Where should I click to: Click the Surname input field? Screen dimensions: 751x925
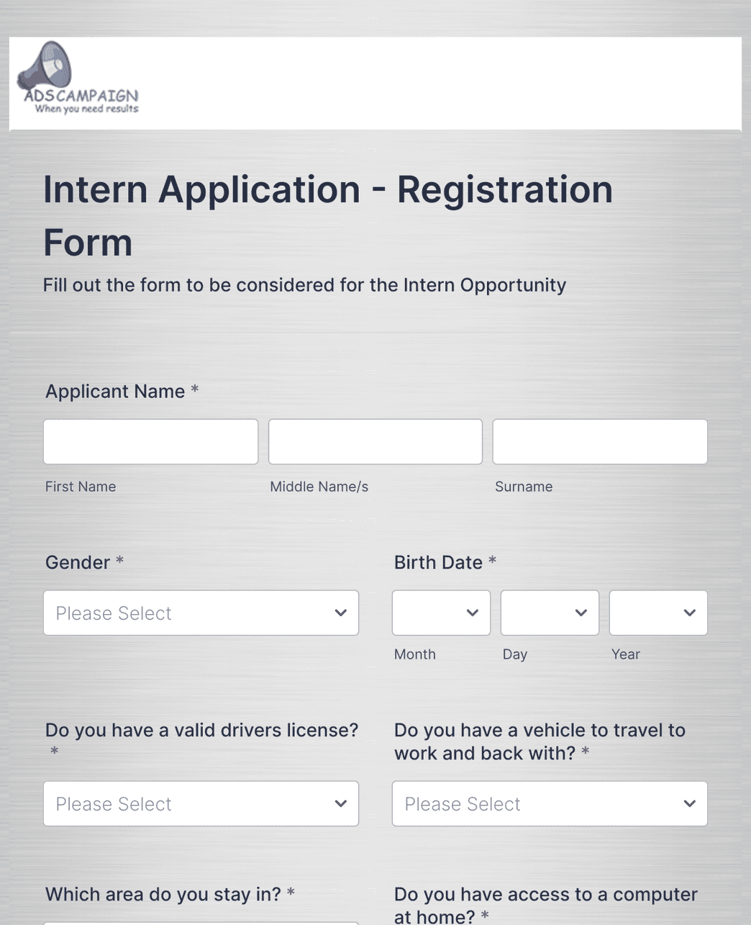(599, 441)
